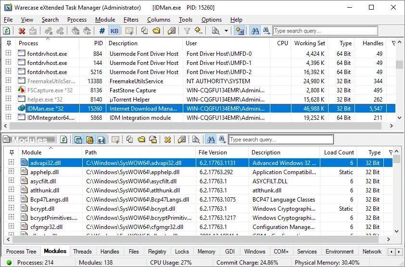Pin processes using the pin column header

point(9,43)
